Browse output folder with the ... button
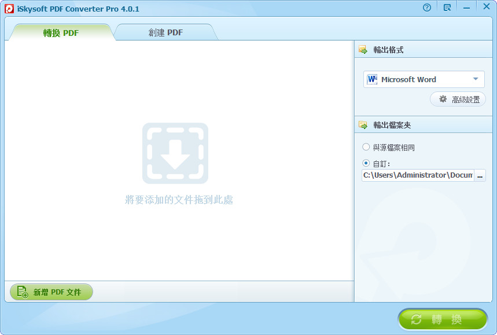This screenshot has height=335, width=497. point(480,175)
